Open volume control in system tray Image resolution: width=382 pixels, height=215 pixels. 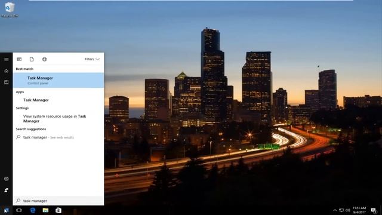pos(348,210)
